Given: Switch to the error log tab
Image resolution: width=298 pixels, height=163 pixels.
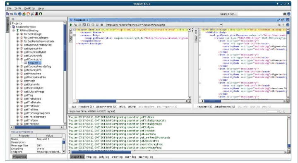Looking at the screenshot, I should coord(117,157).
